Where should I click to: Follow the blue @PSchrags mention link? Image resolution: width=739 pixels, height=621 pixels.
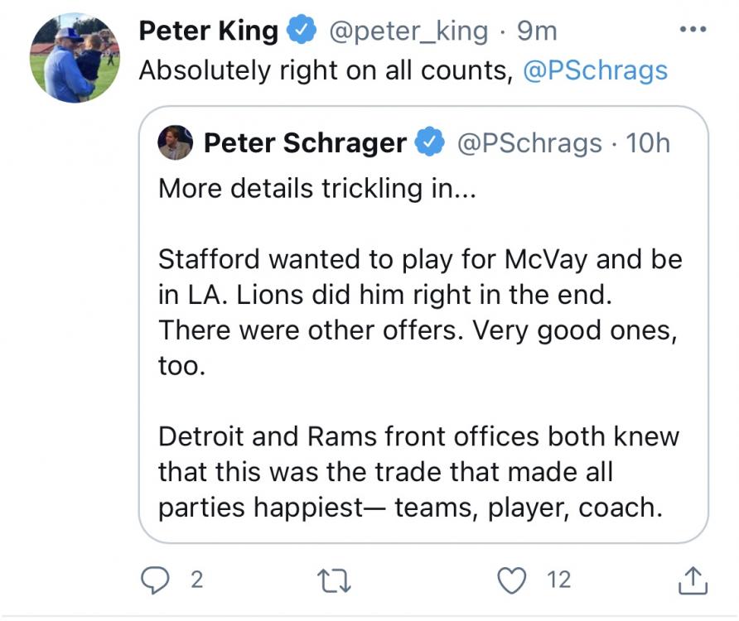point(595,70)
